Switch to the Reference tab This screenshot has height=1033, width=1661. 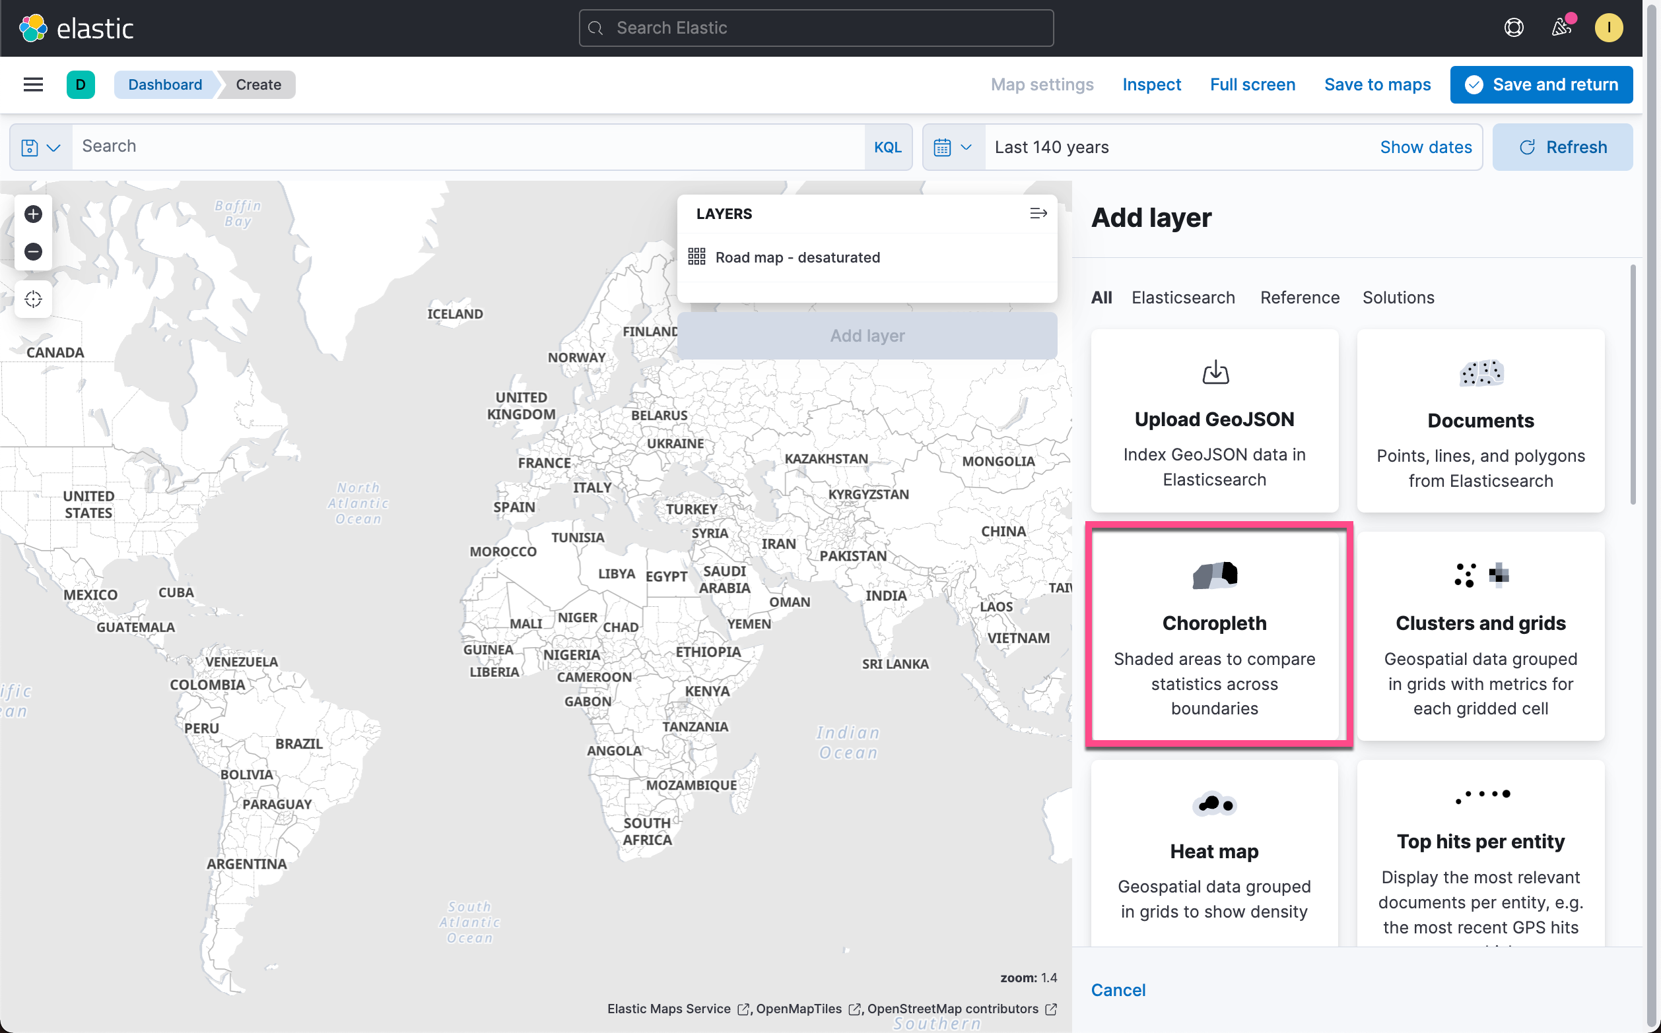coord(1299,297)
